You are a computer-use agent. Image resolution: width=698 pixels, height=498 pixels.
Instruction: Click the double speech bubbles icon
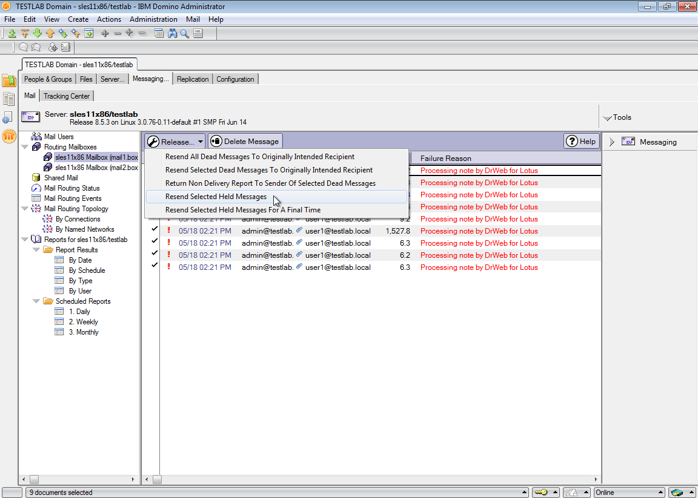click(x=36, y=47)
